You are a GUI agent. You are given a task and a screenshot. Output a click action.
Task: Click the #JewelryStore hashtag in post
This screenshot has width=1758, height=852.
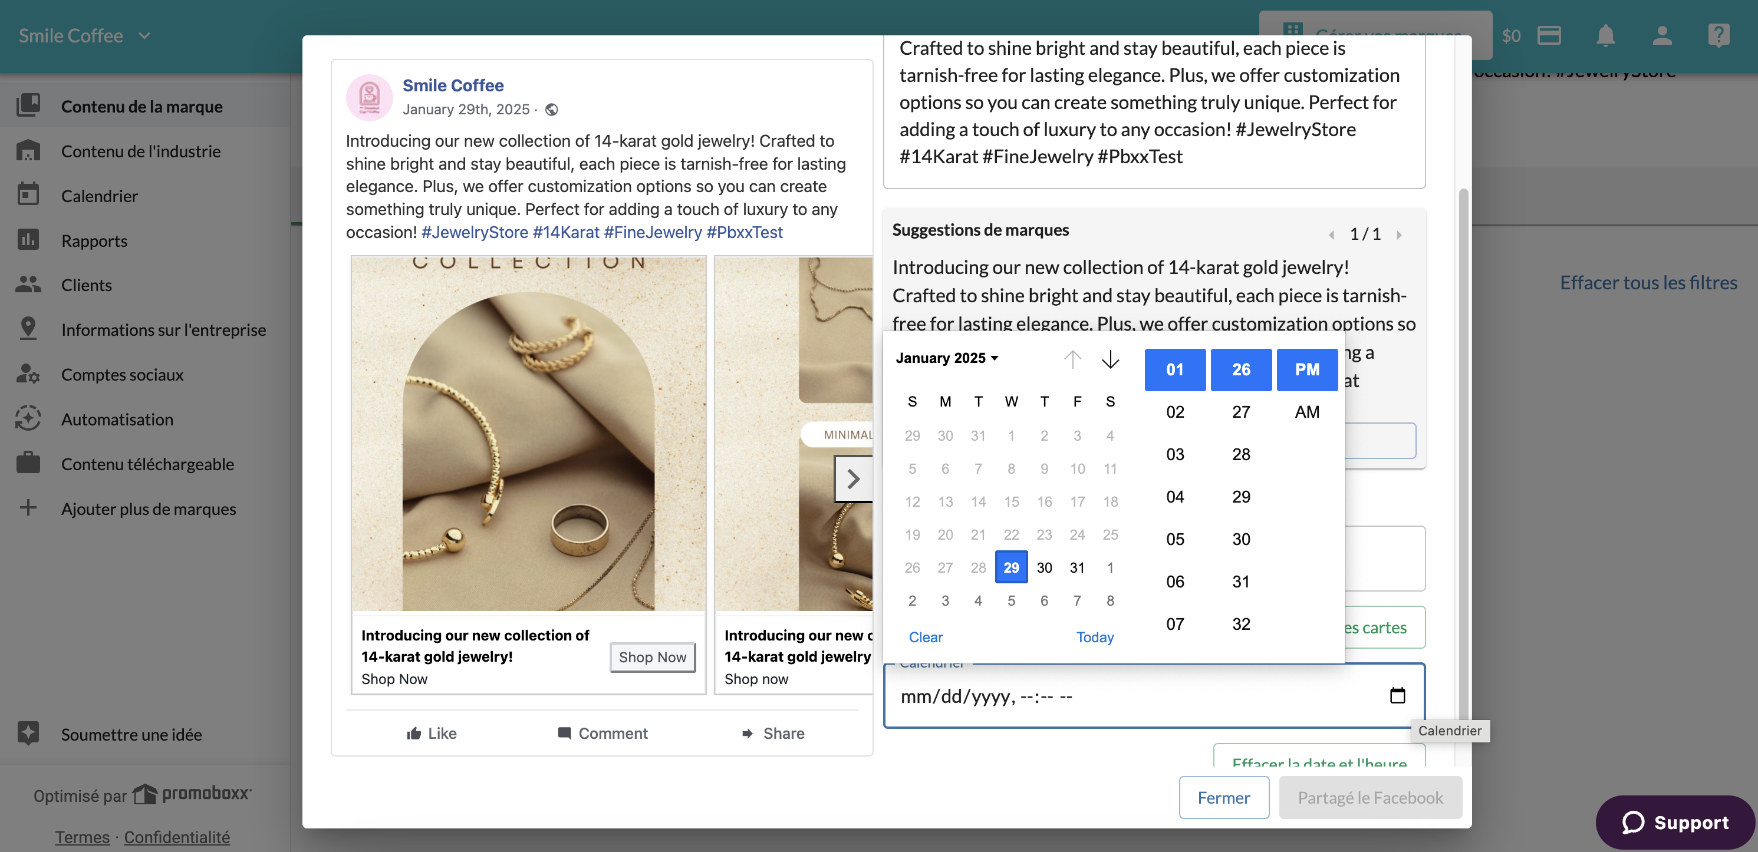click(475, 232)
